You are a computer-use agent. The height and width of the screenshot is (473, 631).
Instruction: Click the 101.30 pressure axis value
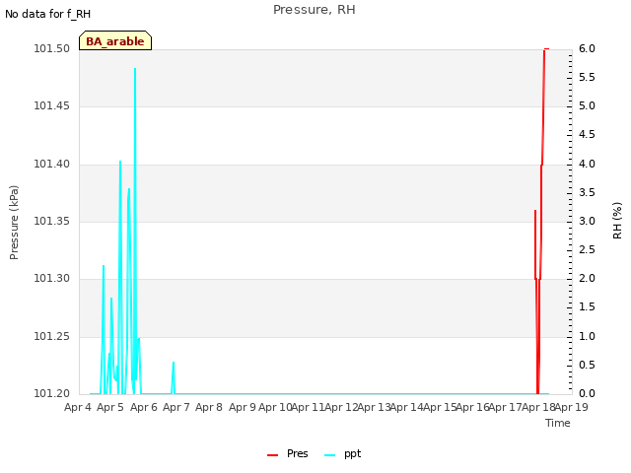[x=52, y=278]
